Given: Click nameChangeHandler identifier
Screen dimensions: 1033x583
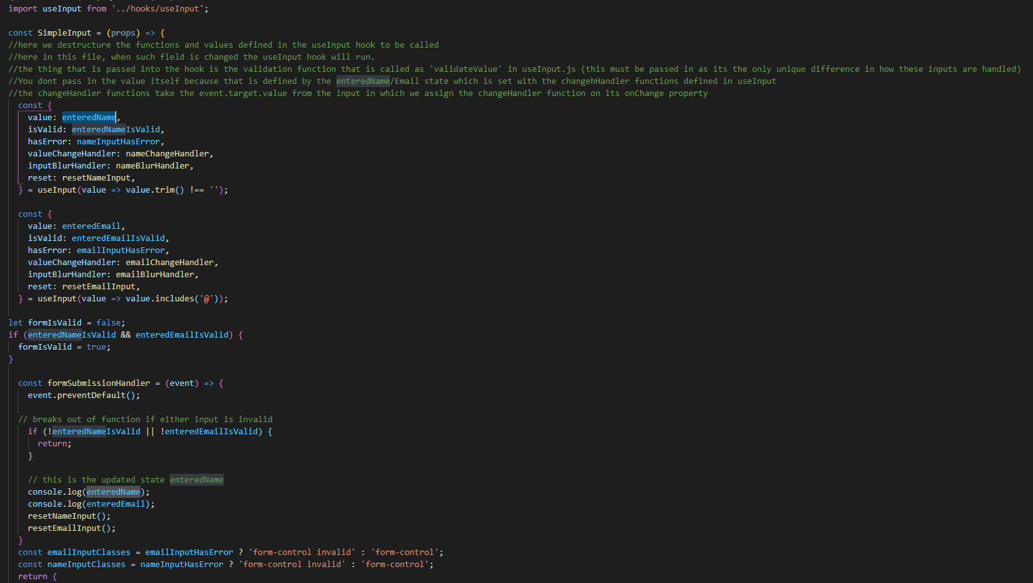Looking at the screenshot, I should point(167,154).
